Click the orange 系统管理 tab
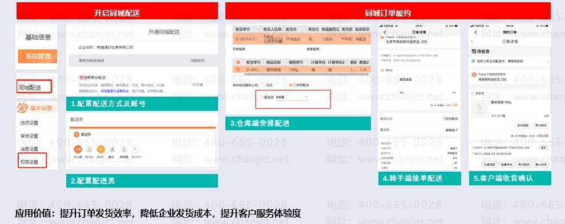The height and width of the screenshot is (224, 565). pos(38,56)
